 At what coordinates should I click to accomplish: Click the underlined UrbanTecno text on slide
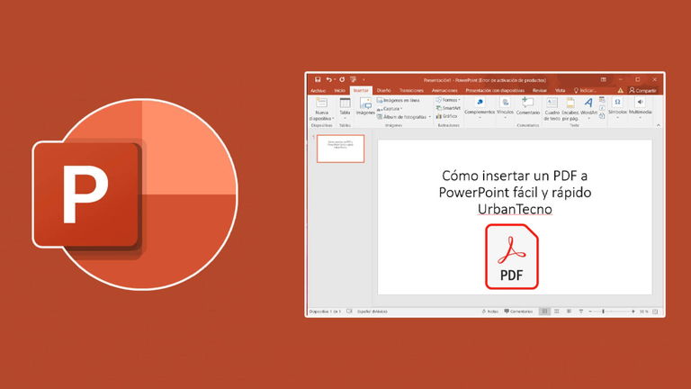[515, 209]
